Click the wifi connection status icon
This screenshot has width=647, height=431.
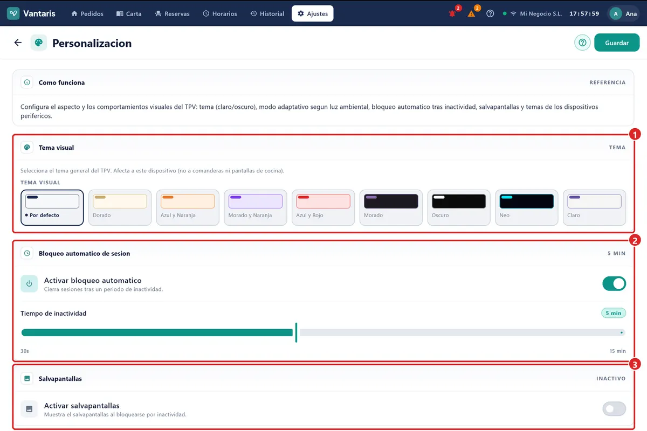tap(513, 13)
